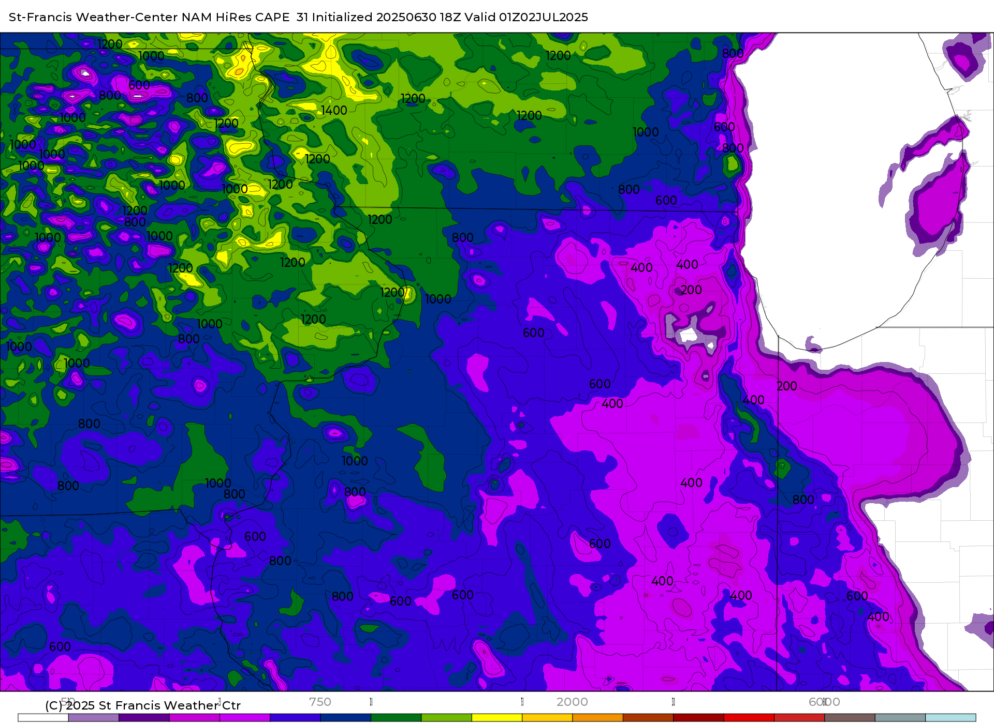The width and height of the screenshot is (994, 724).
Task: Click the pale light-blue legend swatch
Action: tap(951, 718)
